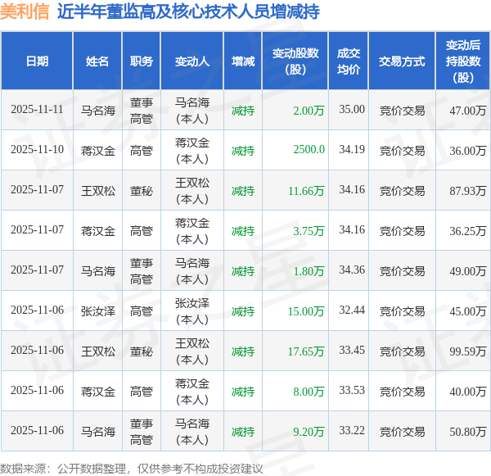
Task: Click the average price 33.22
Action: pos(352,431)
